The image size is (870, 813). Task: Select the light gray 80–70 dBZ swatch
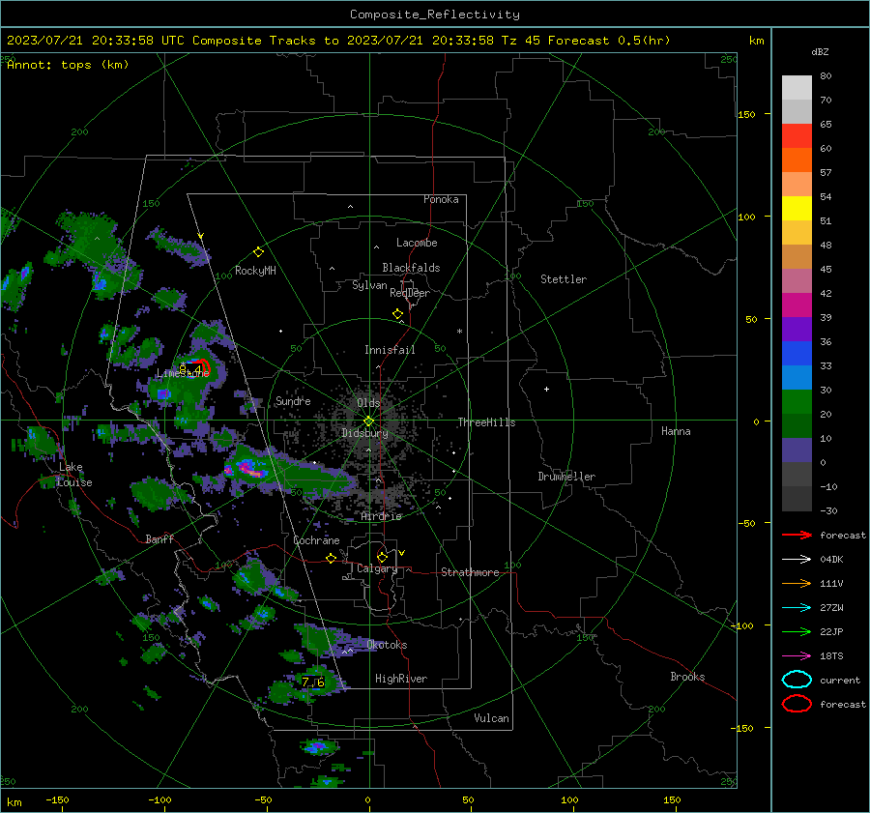pyautogui.click(x=797, y=87)
